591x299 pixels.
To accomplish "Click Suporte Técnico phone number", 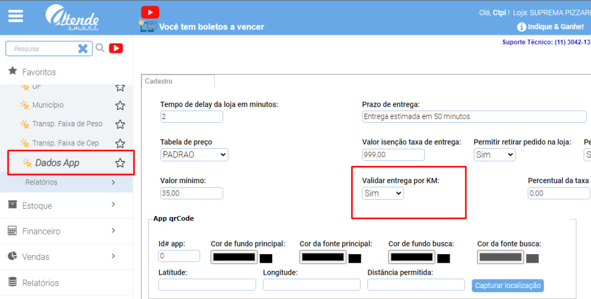I will (572, 42).
